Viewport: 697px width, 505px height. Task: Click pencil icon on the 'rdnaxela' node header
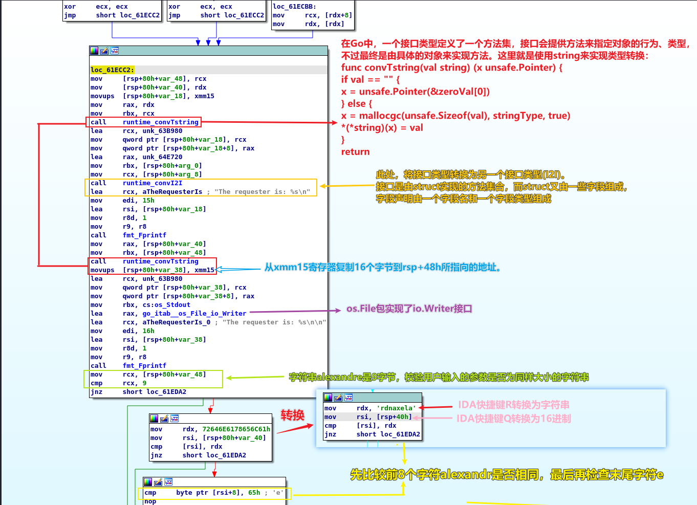click(x=338, y=398)
